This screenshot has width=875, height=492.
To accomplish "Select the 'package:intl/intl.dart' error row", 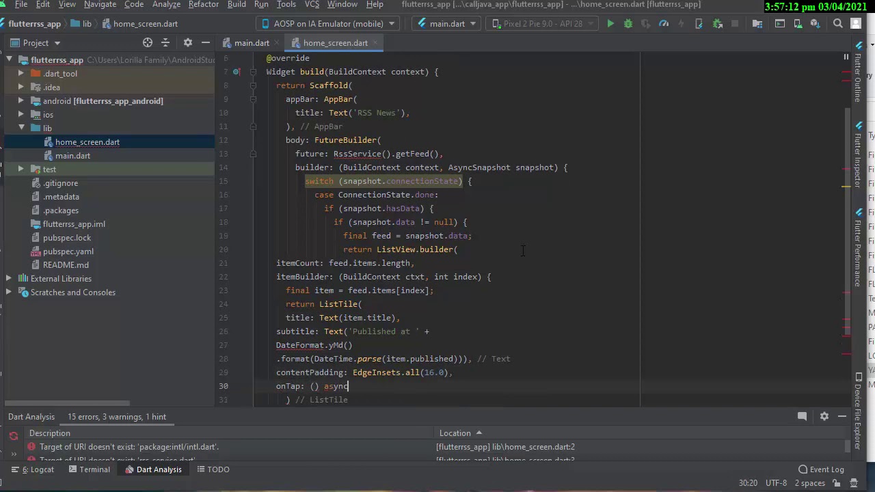I will click(435, 447).
